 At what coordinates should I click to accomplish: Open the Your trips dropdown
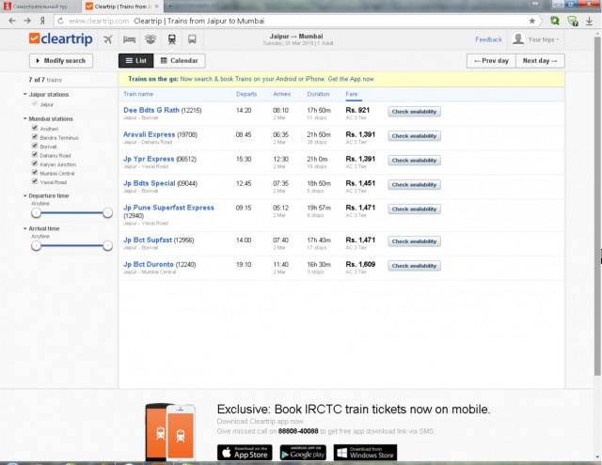(537, 39)
